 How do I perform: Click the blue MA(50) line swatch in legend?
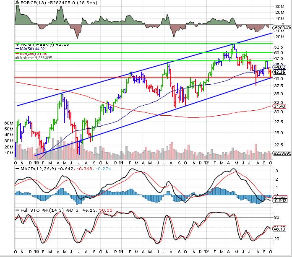coord(17,49)
